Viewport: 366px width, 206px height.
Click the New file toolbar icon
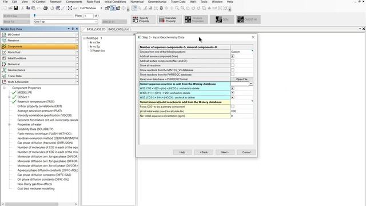(x=5, y=8)
